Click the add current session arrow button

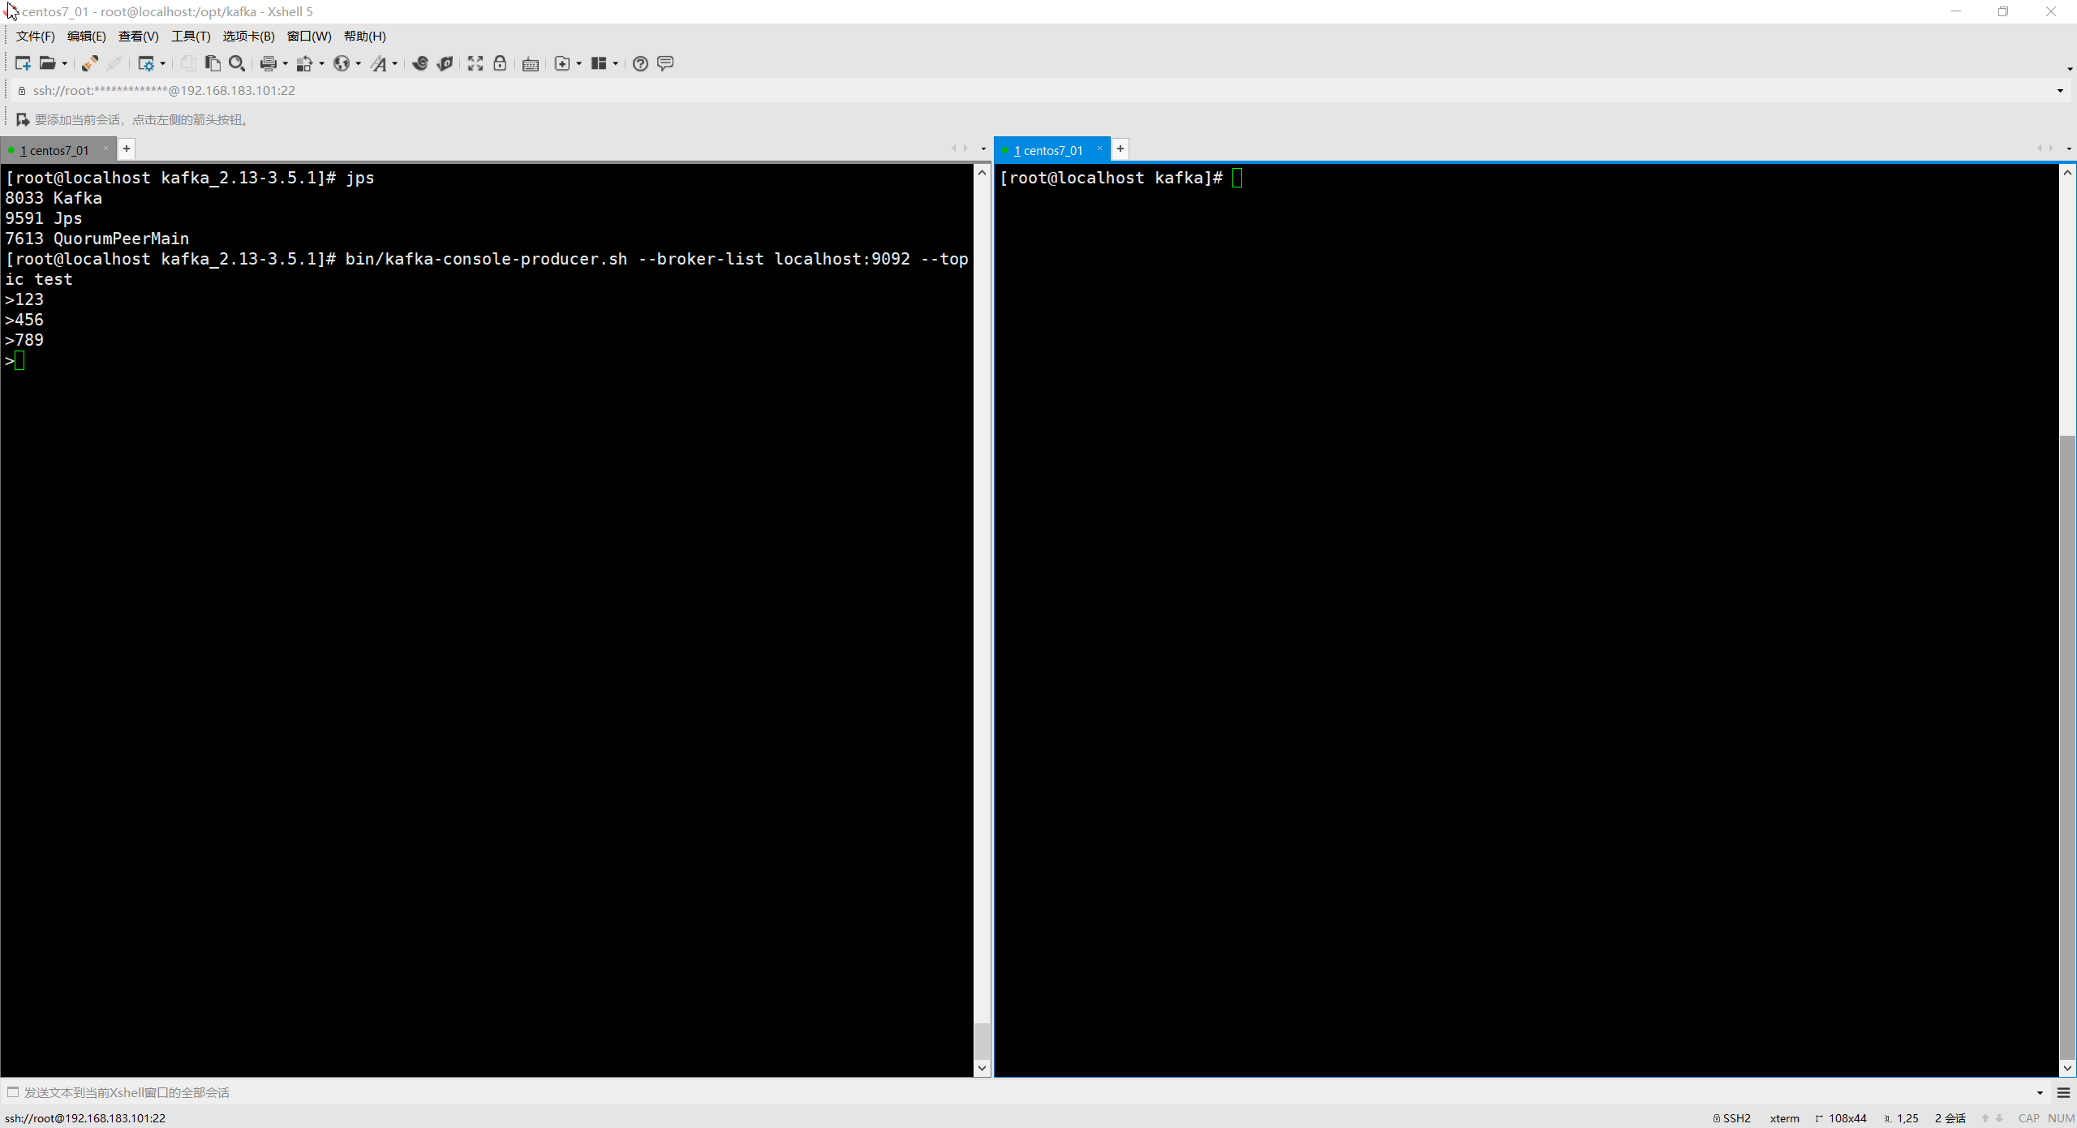click(23, 119)
